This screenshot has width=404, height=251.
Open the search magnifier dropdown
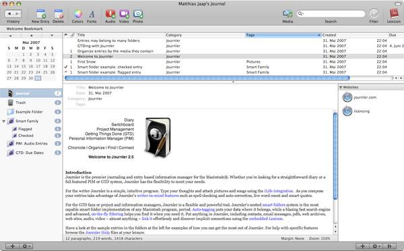point(300,13)
